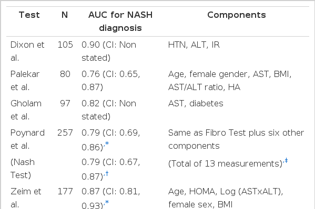Click the N column header
The width and height of the screenshot is (315, 209).
[x=65, y=15]
